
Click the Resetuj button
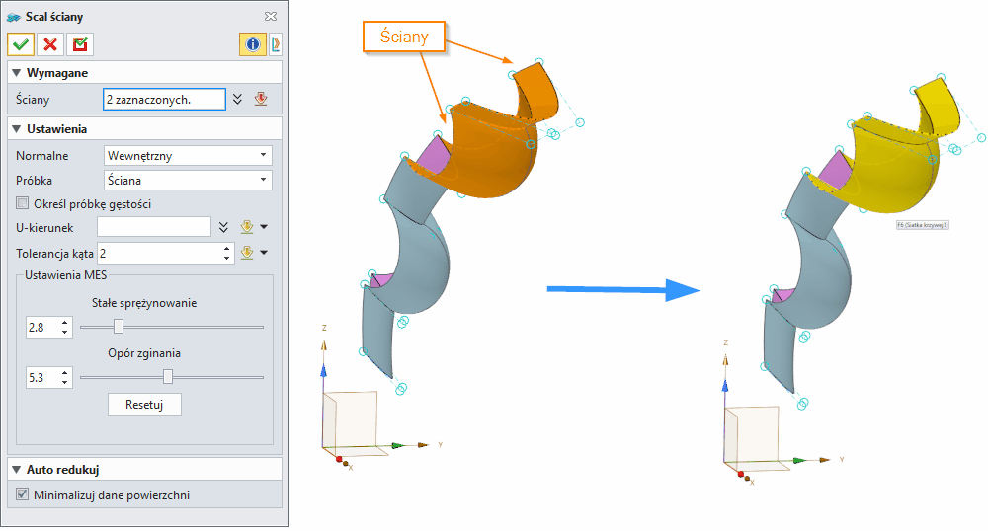(144, 405)
